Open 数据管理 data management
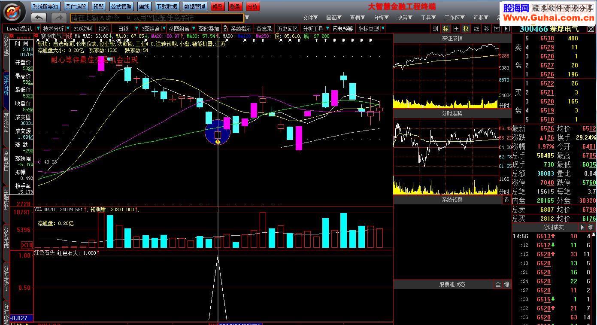Screen dimensions: 597x325 (x=195, y=6)
